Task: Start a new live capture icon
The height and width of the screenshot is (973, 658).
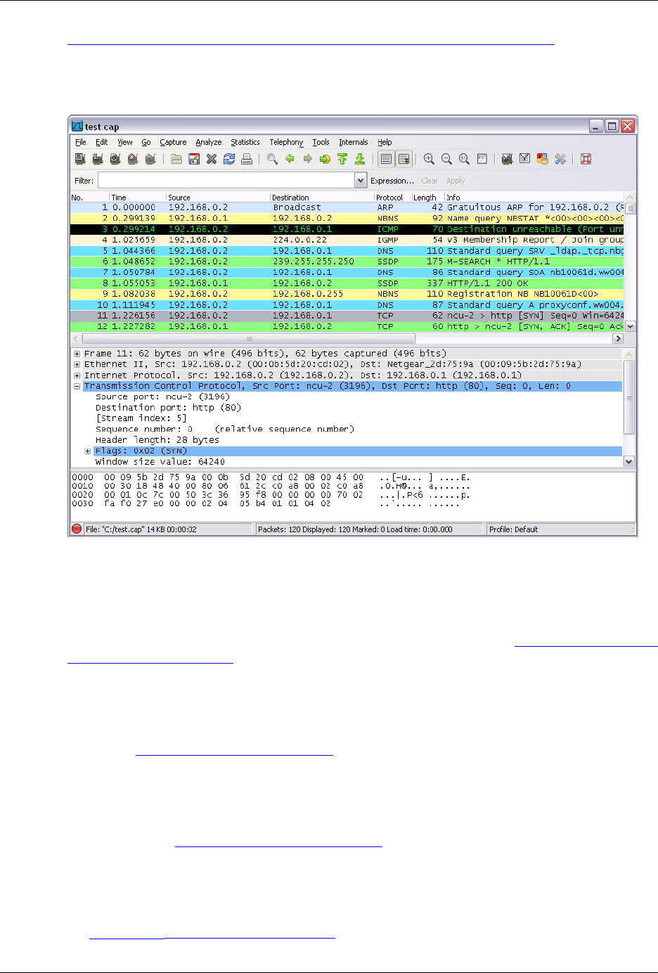Action: click(x=115, y=160)
